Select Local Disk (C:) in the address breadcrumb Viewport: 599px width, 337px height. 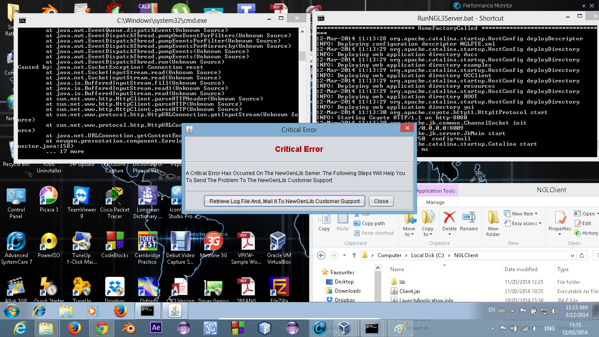tap(428, 255)
